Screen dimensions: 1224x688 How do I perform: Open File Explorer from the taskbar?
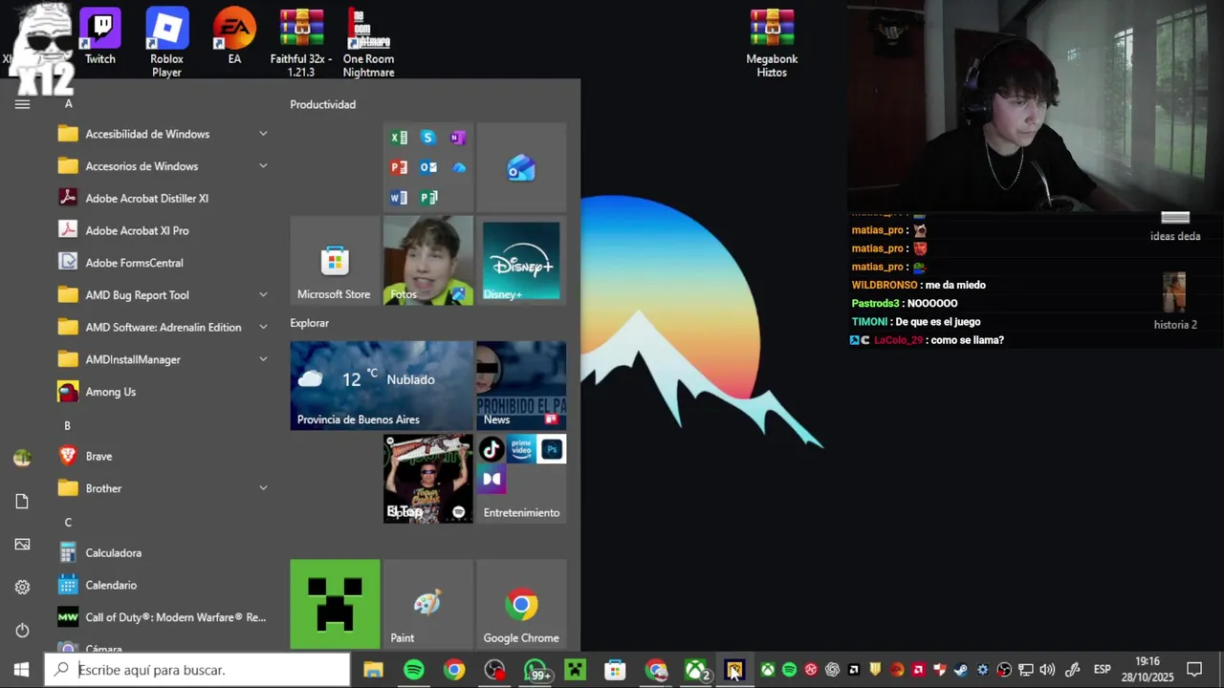click(x=373, y=670)
